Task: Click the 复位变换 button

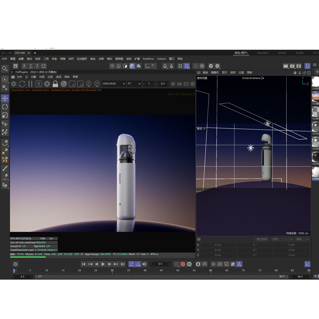Action: [262, 239]
